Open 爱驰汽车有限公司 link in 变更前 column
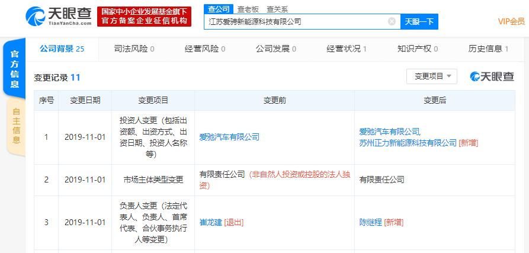529x253 pixels. coord(229,137)
